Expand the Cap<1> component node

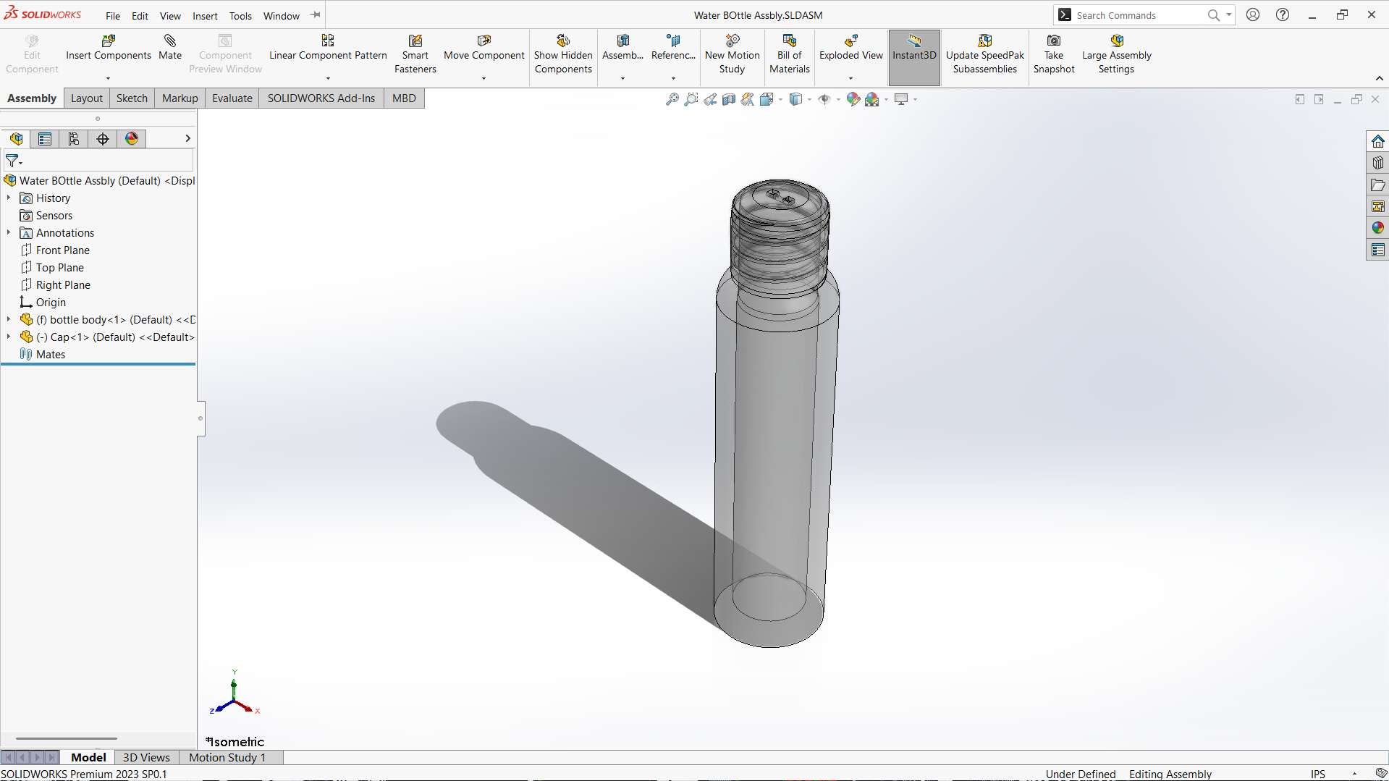click(x=9, y=337)
